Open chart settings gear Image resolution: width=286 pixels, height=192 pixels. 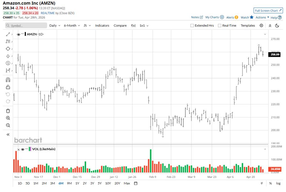(x=262, y=26)
